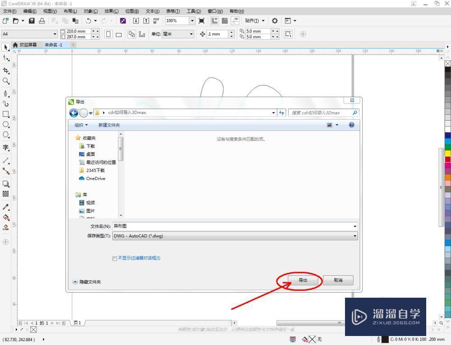Select the Rectangle tool
The width and height of the screenshot is (451, 345).
click(x=6, y=114)
